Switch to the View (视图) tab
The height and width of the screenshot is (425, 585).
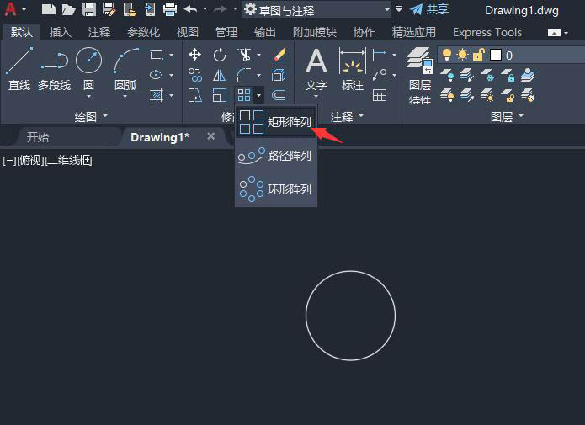coord(188,33)
